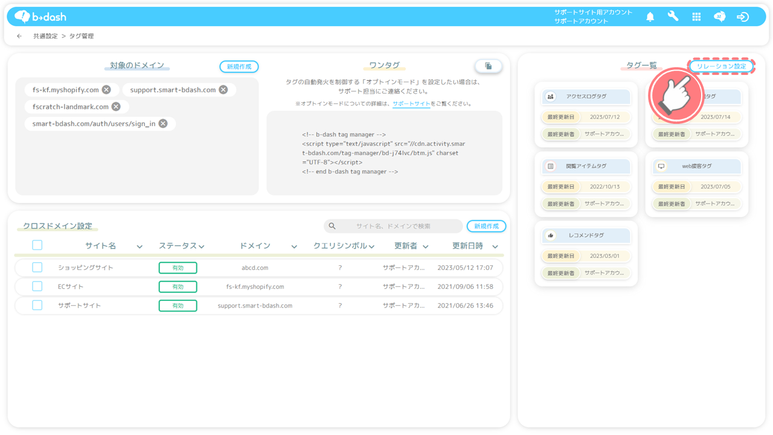Click 有効 status of ショッピングサイト
Image resolution: width=773 pixels, height=435 pixels.
click(x=178, y=268)
